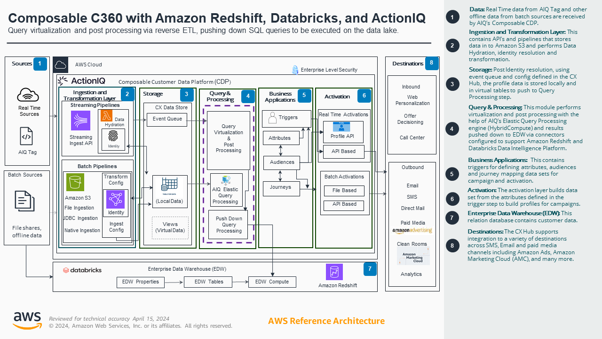Click the Composable C360 main title

point(217,18)
